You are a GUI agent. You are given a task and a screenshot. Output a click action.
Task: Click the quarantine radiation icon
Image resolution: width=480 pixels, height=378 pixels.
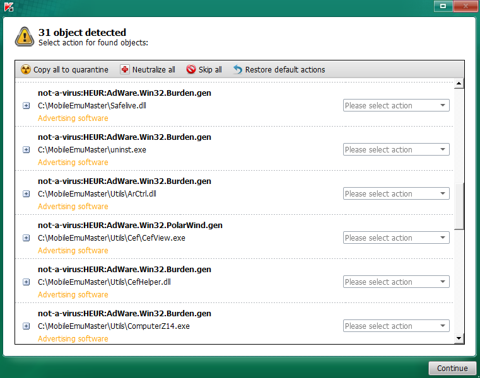[x=26, y=69]
